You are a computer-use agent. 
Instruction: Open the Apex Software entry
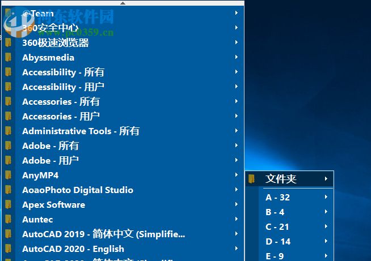pos(123,204)
